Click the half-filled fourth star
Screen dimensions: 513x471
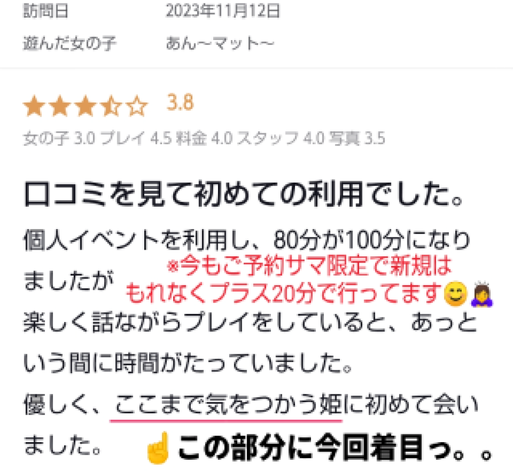click(111, 105)
